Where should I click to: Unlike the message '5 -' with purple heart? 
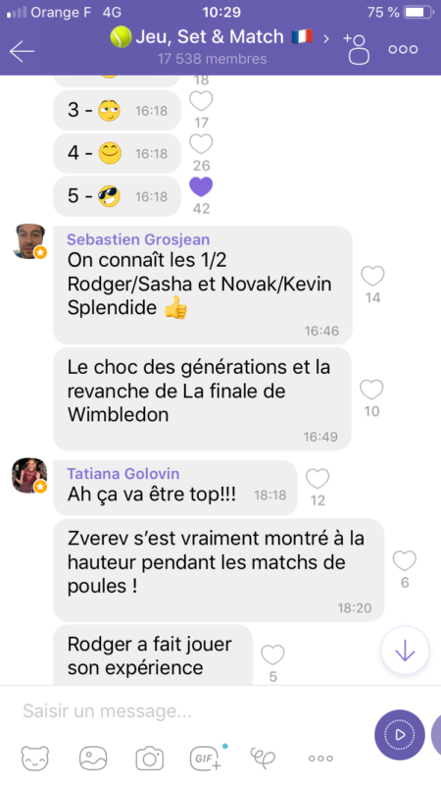tap(201, 187)
